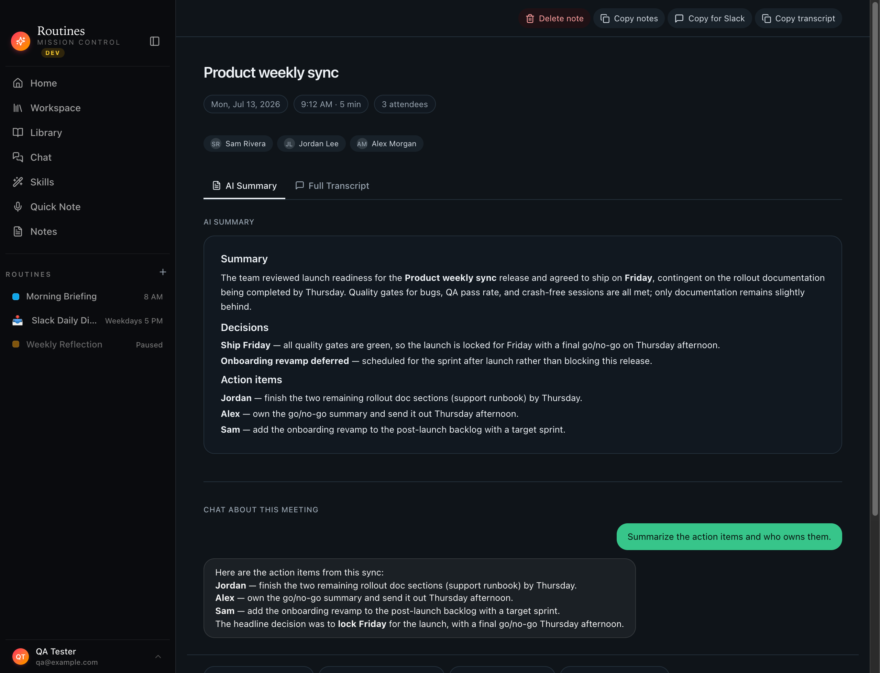Select attendee Jordan Lee
This screenshot has width=880, height=673.
pos(311,144)
